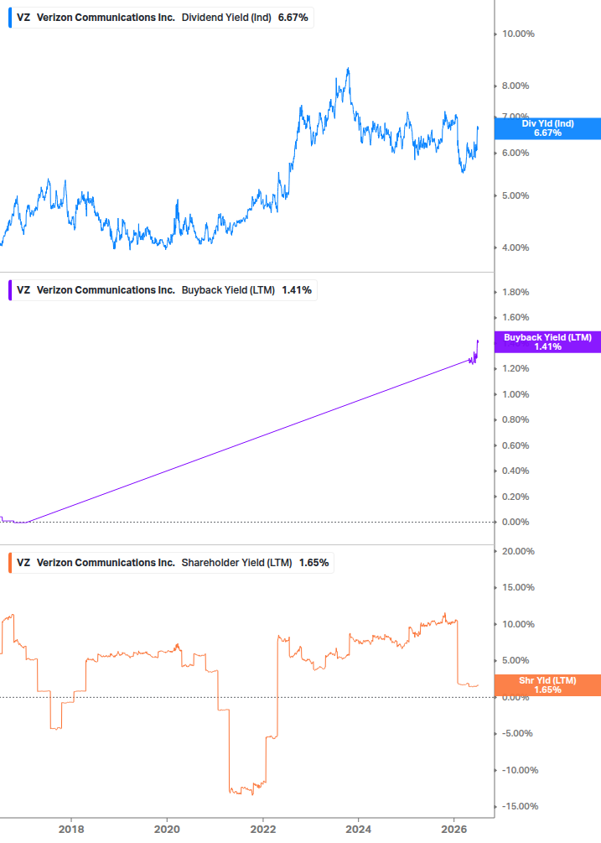
Task: Click the 2018 label on the time axis
Action: click(x=71, y=830)
